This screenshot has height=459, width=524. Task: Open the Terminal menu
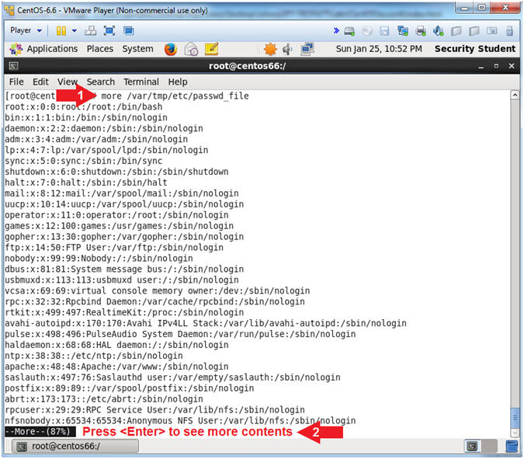tap(141, 82)
